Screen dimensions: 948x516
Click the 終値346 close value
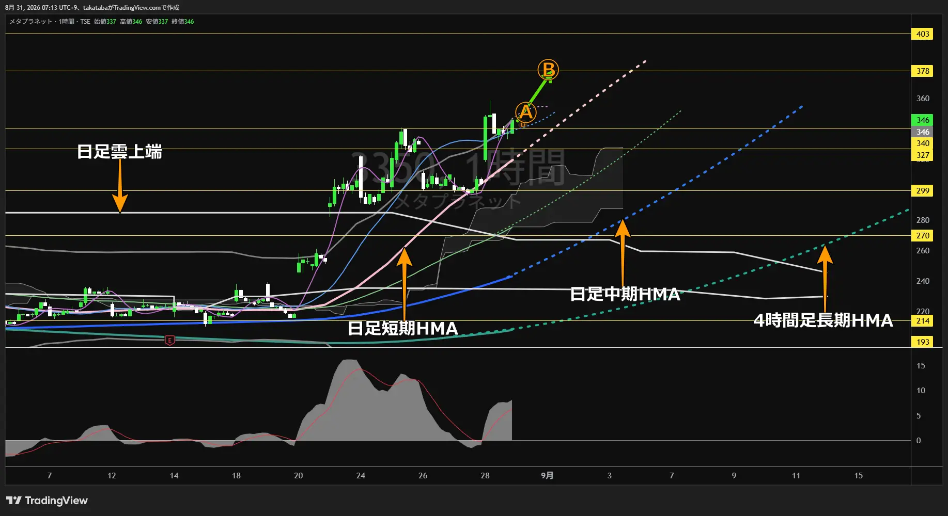(183, 22)
